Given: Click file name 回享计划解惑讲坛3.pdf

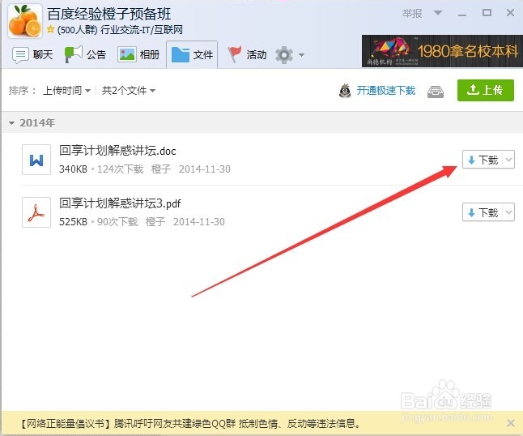Looking at the screenshot, I should (120, 203).
